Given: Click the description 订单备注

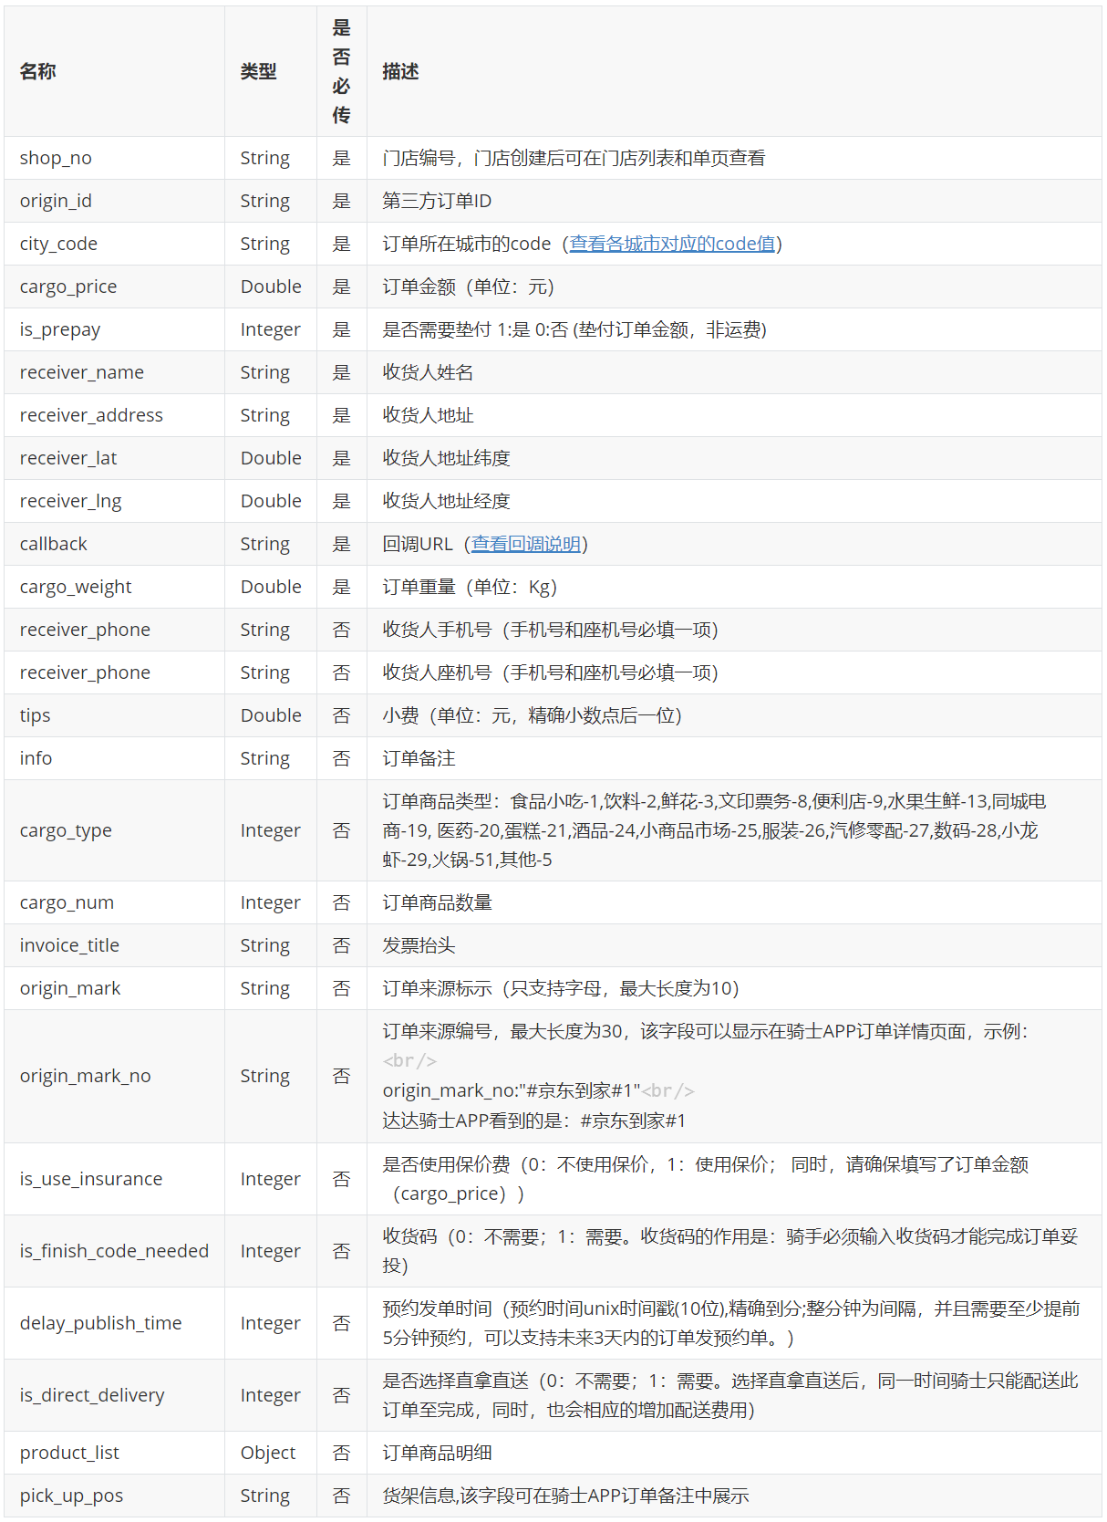Looking at the screenshot, I should tap(419, 758).
